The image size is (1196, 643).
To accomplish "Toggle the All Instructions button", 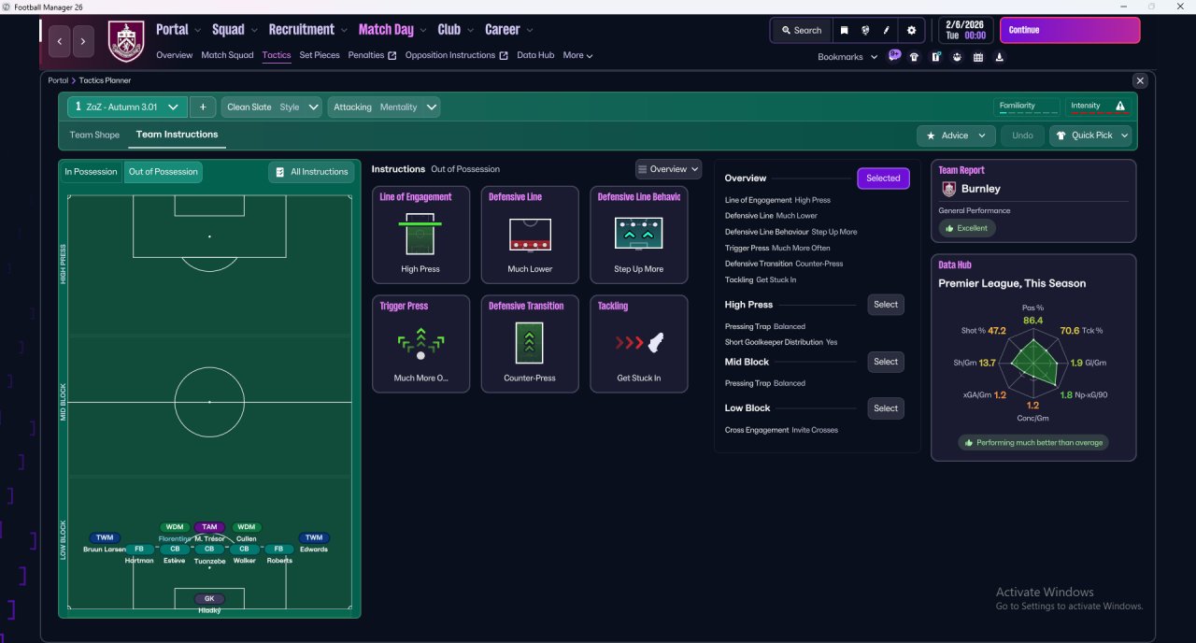I will point(311,172).
